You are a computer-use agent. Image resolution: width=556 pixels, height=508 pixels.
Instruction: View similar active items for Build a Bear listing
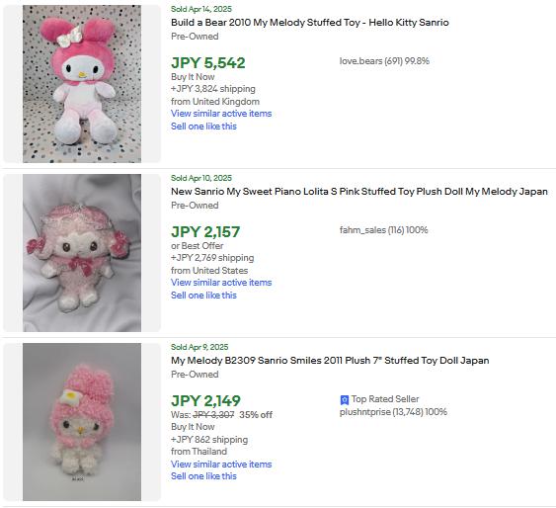[221, 114]
